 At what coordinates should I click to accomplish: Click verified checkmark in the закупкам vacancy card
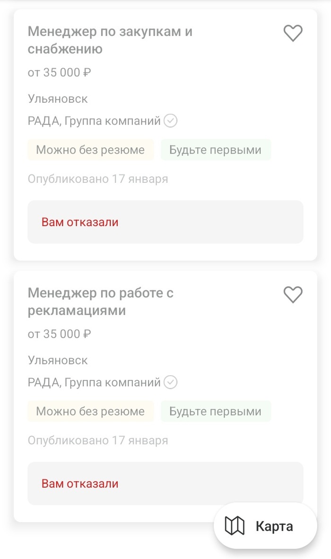[x=170, y=121]
